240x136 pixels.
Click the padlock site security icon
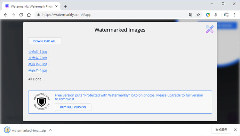tap(39, 15)
